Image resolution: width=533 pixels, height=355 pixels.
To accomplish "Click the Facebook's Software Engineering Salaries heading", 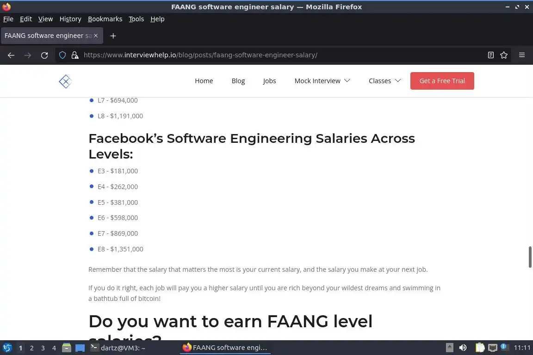I will click(x=252, y=146).
